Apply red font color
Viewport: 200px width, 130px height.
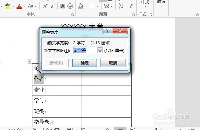(19, 6)
